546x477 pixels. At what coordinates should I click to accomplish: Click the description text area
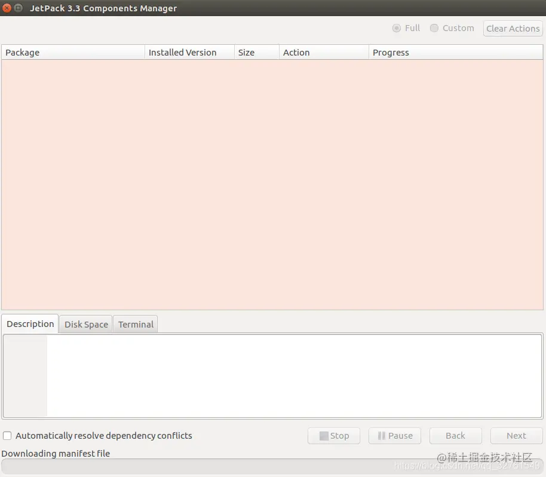(272, 375)
